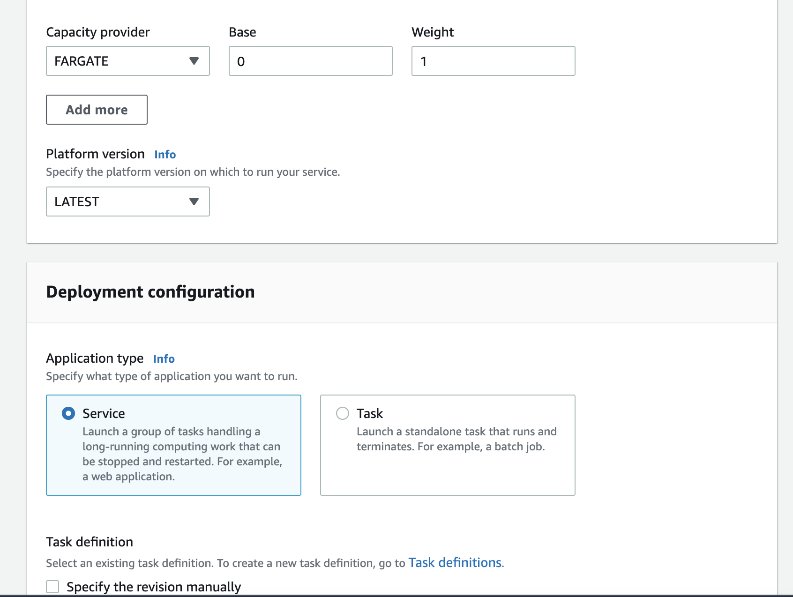This screenshot has width=793, height=597.
Task: Select the Task application type radio button
Action: click(x=343, y=413)
